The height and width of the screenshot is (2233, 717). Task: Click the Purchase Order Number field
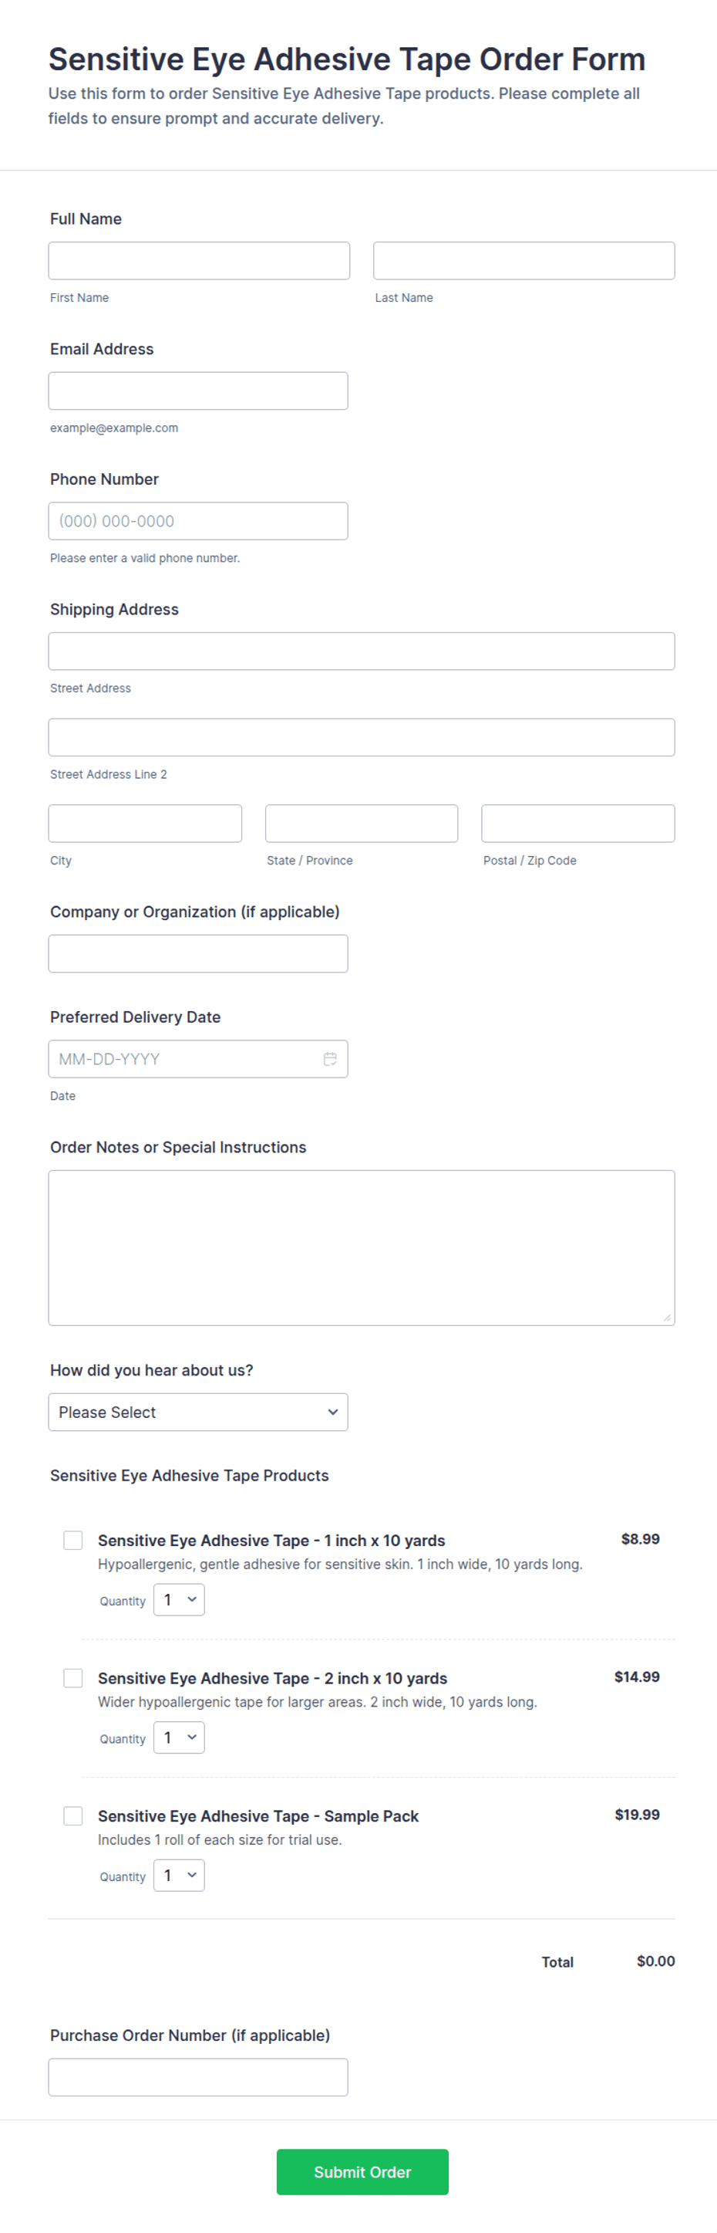pos(198,2078)
